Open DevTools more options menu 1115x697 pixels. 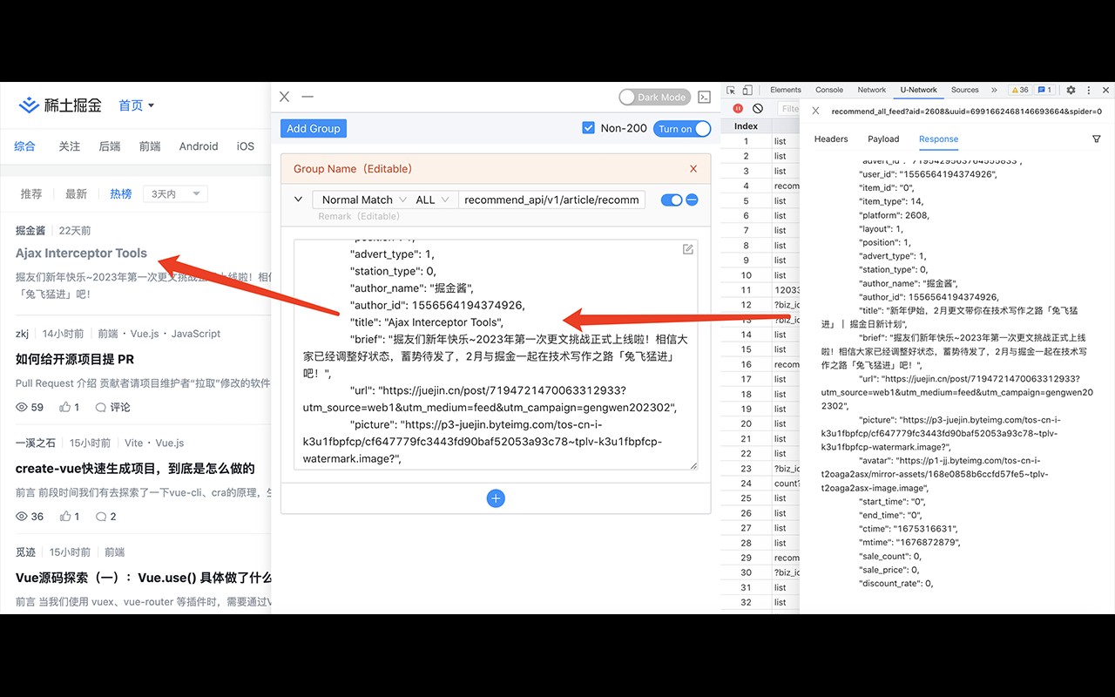1089,90
